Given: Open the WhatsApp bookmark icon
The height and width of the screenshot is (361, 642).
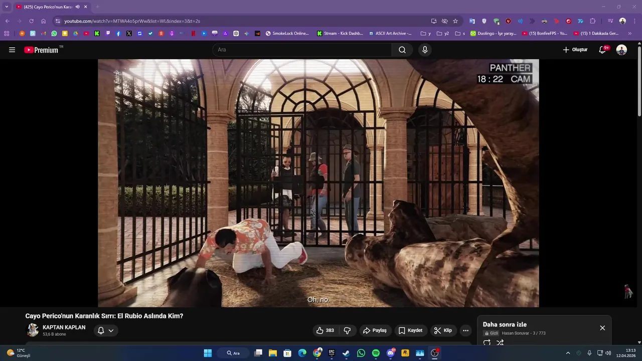Looking at the screenshot, I should [54, 34].
